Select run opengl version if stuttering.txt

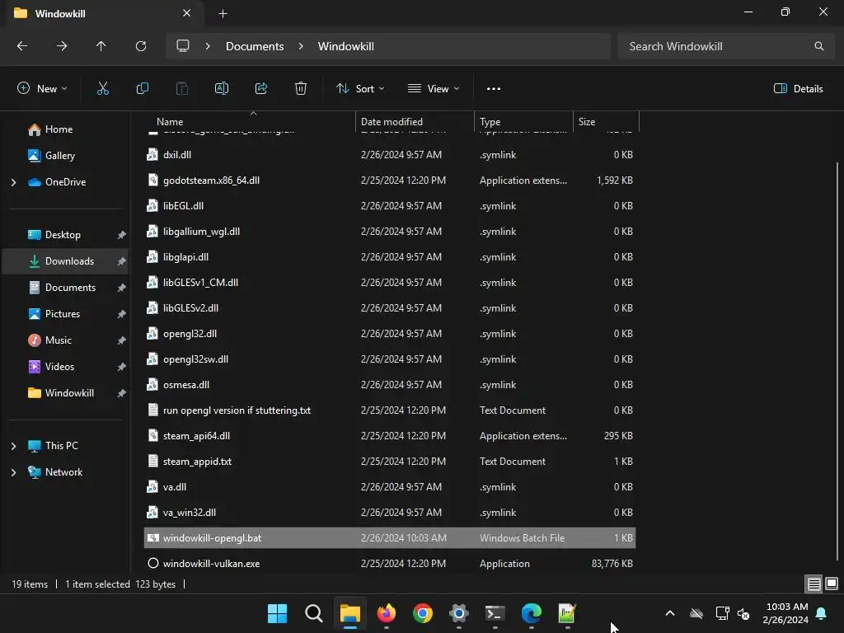390,410
